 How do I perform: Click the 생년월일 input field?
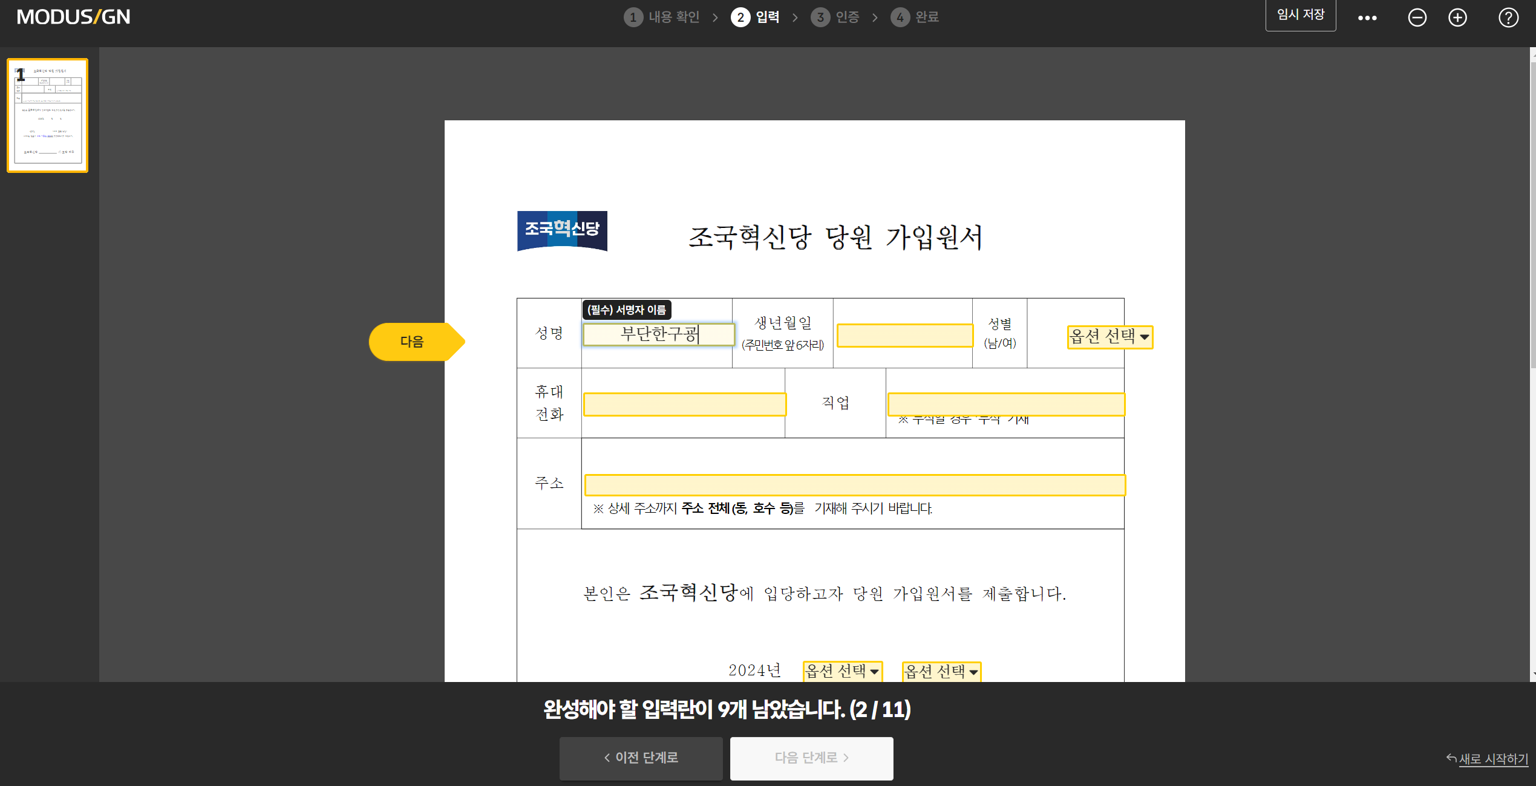904,334
